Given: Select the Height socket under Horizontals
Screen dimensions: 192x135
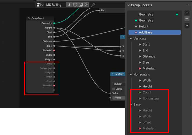Looking at the screenshot, I should pos(154,86).
